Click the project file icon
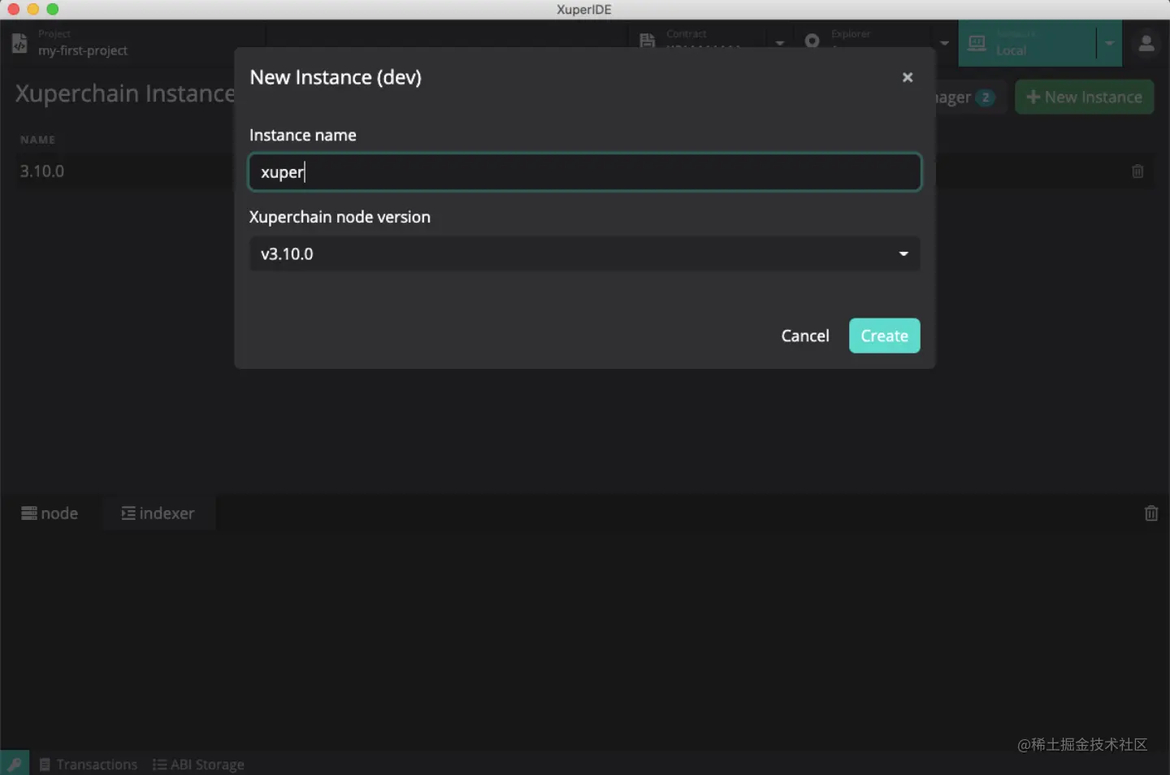The width and height of the screenshot is (1170, 775). (x=19, y=43)
